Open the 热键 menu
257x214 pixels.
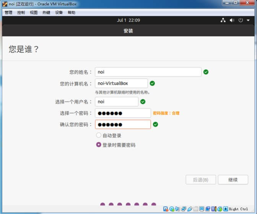pos(46,13)
